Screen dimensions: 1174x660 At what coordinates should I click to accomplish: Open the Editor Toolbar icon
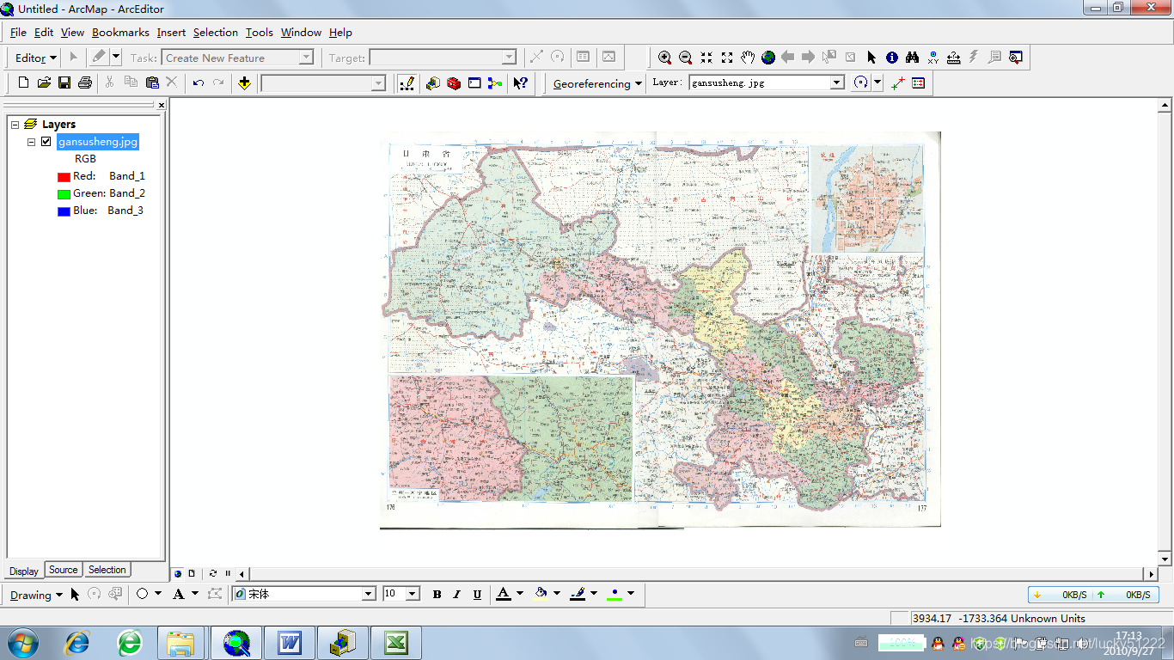407,83
